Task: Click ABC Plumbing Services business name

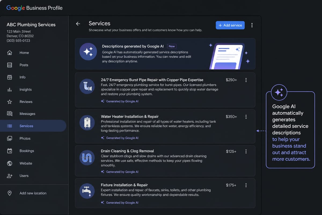Action: [x=31, y=25]
